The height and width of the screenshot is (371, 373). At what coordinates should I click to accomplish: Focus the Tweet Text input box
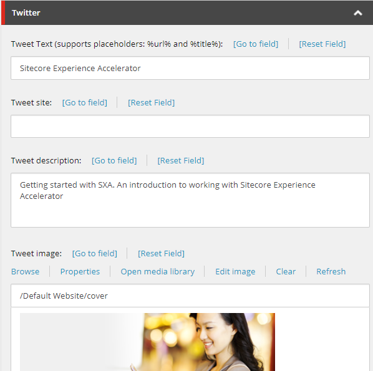(190, 68)
